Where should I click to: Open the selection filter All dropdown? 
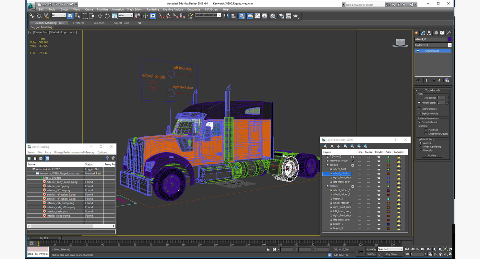(59, 15)
